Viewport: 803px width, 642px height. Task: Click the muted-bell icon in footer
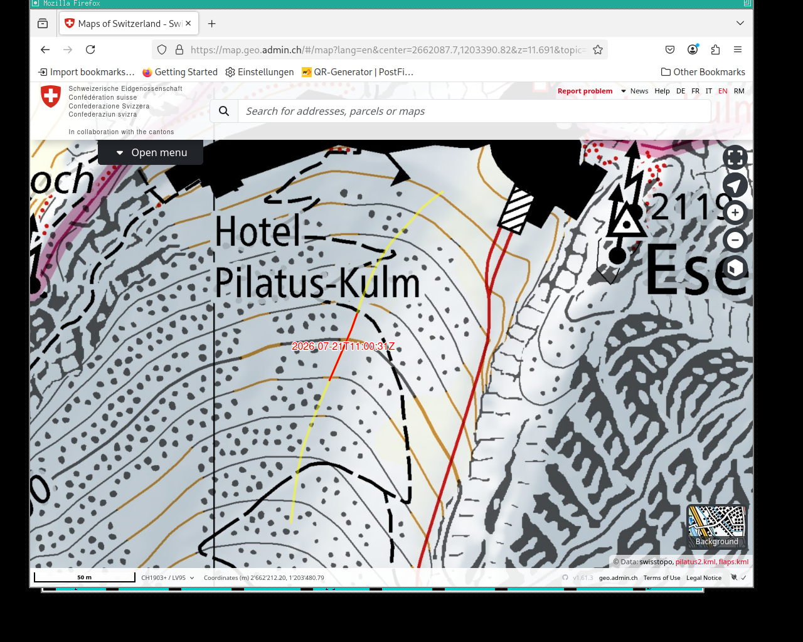point(733,578)
